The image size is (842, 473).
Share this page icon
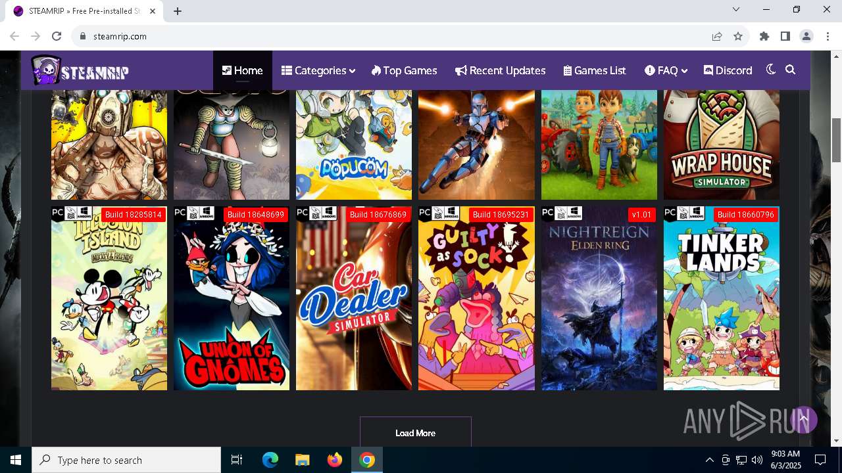point(717,36)
